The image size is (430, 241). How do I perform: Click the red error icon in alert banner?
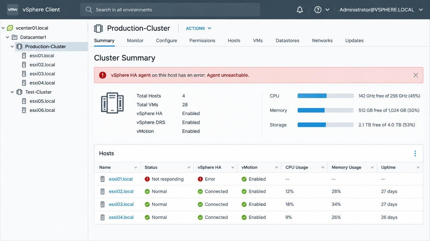click(103, 75)
